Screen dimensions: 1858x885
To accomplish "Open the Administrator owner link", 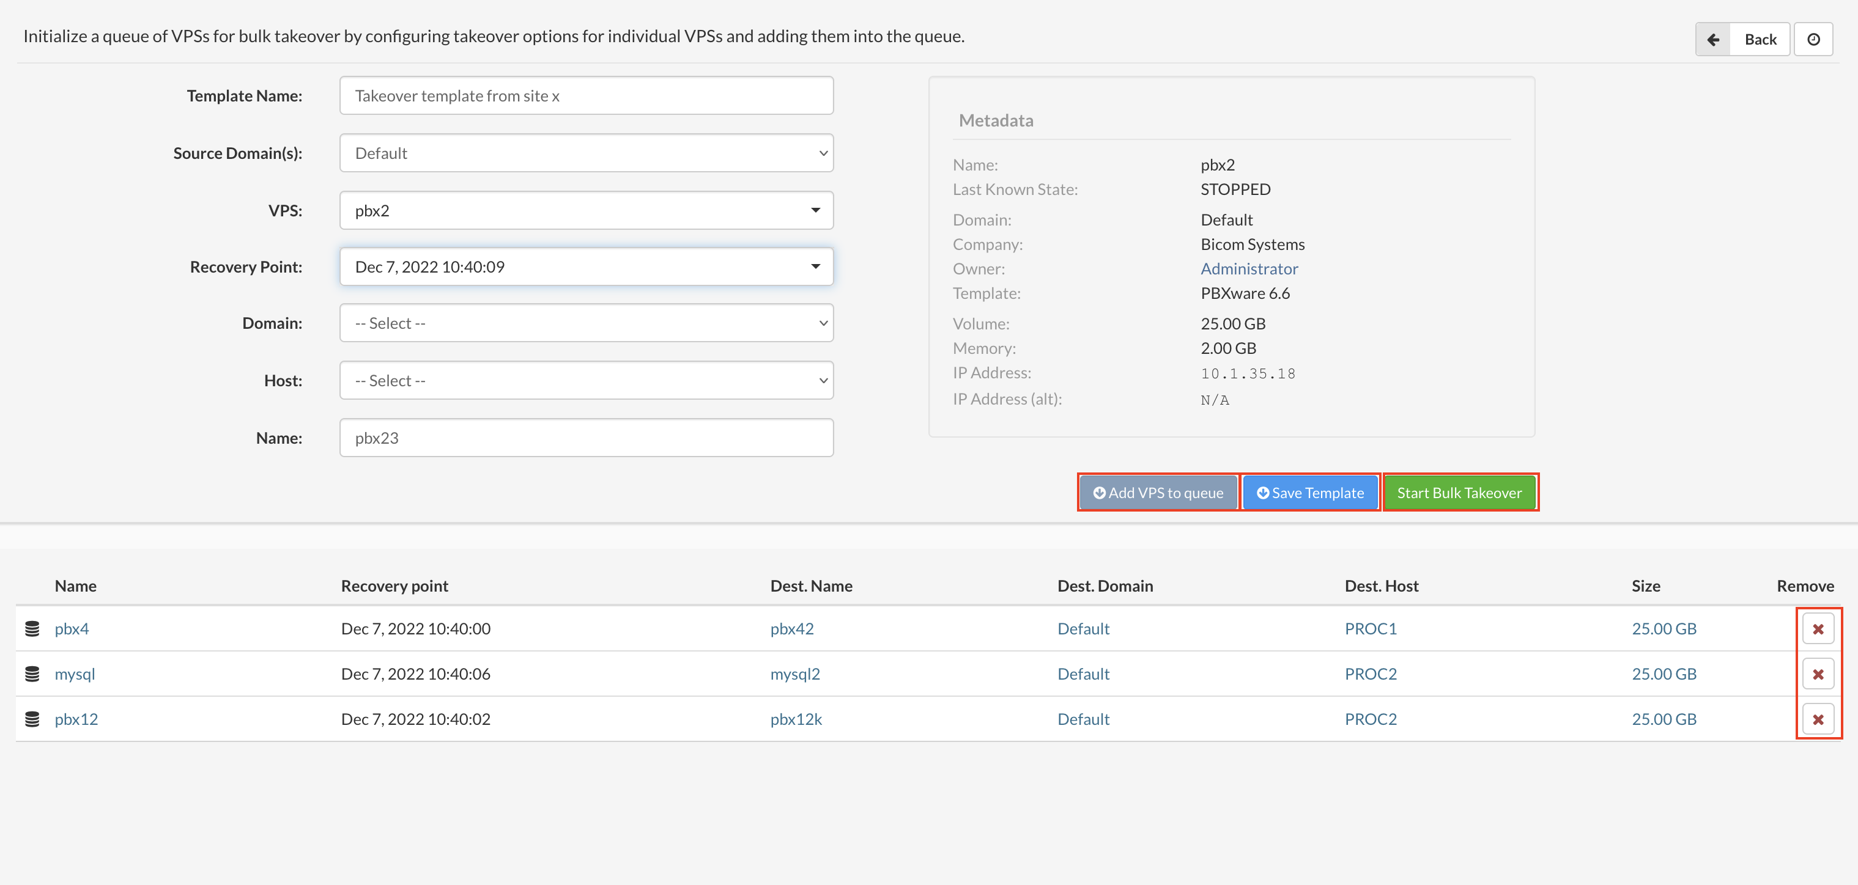I will tap(1248, 269).
